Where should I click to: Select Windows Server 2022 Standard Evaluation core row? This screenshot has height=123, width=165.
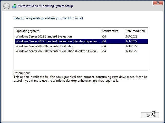click(x=81, y=36)
